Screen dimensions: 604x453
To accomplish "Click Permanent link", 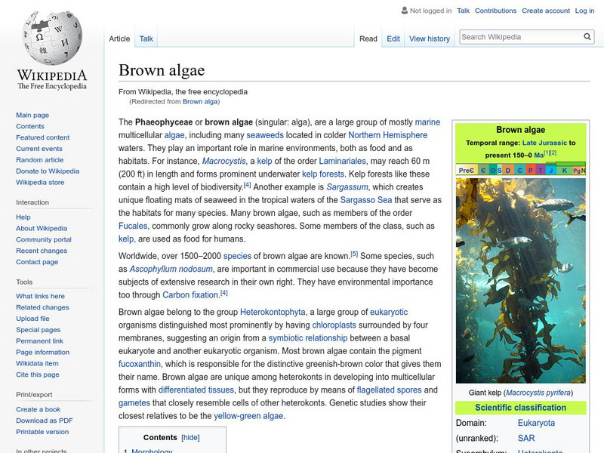I will click(39, 341).
